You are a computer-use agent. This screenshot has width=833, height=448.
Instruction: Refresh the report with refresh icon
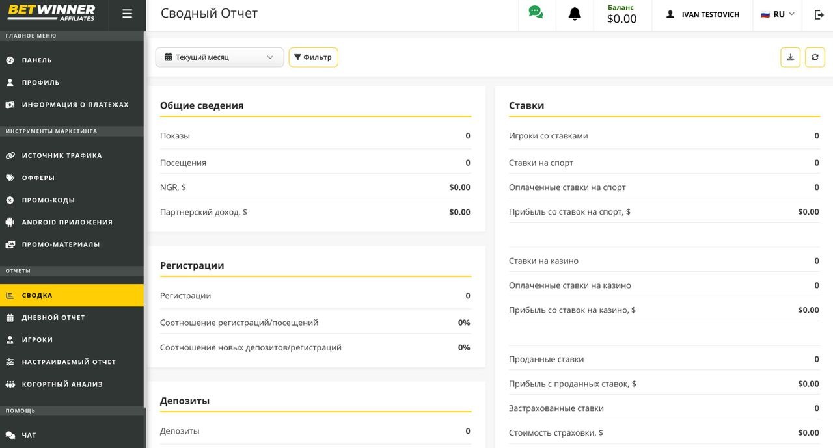click(x=815, y=57)
